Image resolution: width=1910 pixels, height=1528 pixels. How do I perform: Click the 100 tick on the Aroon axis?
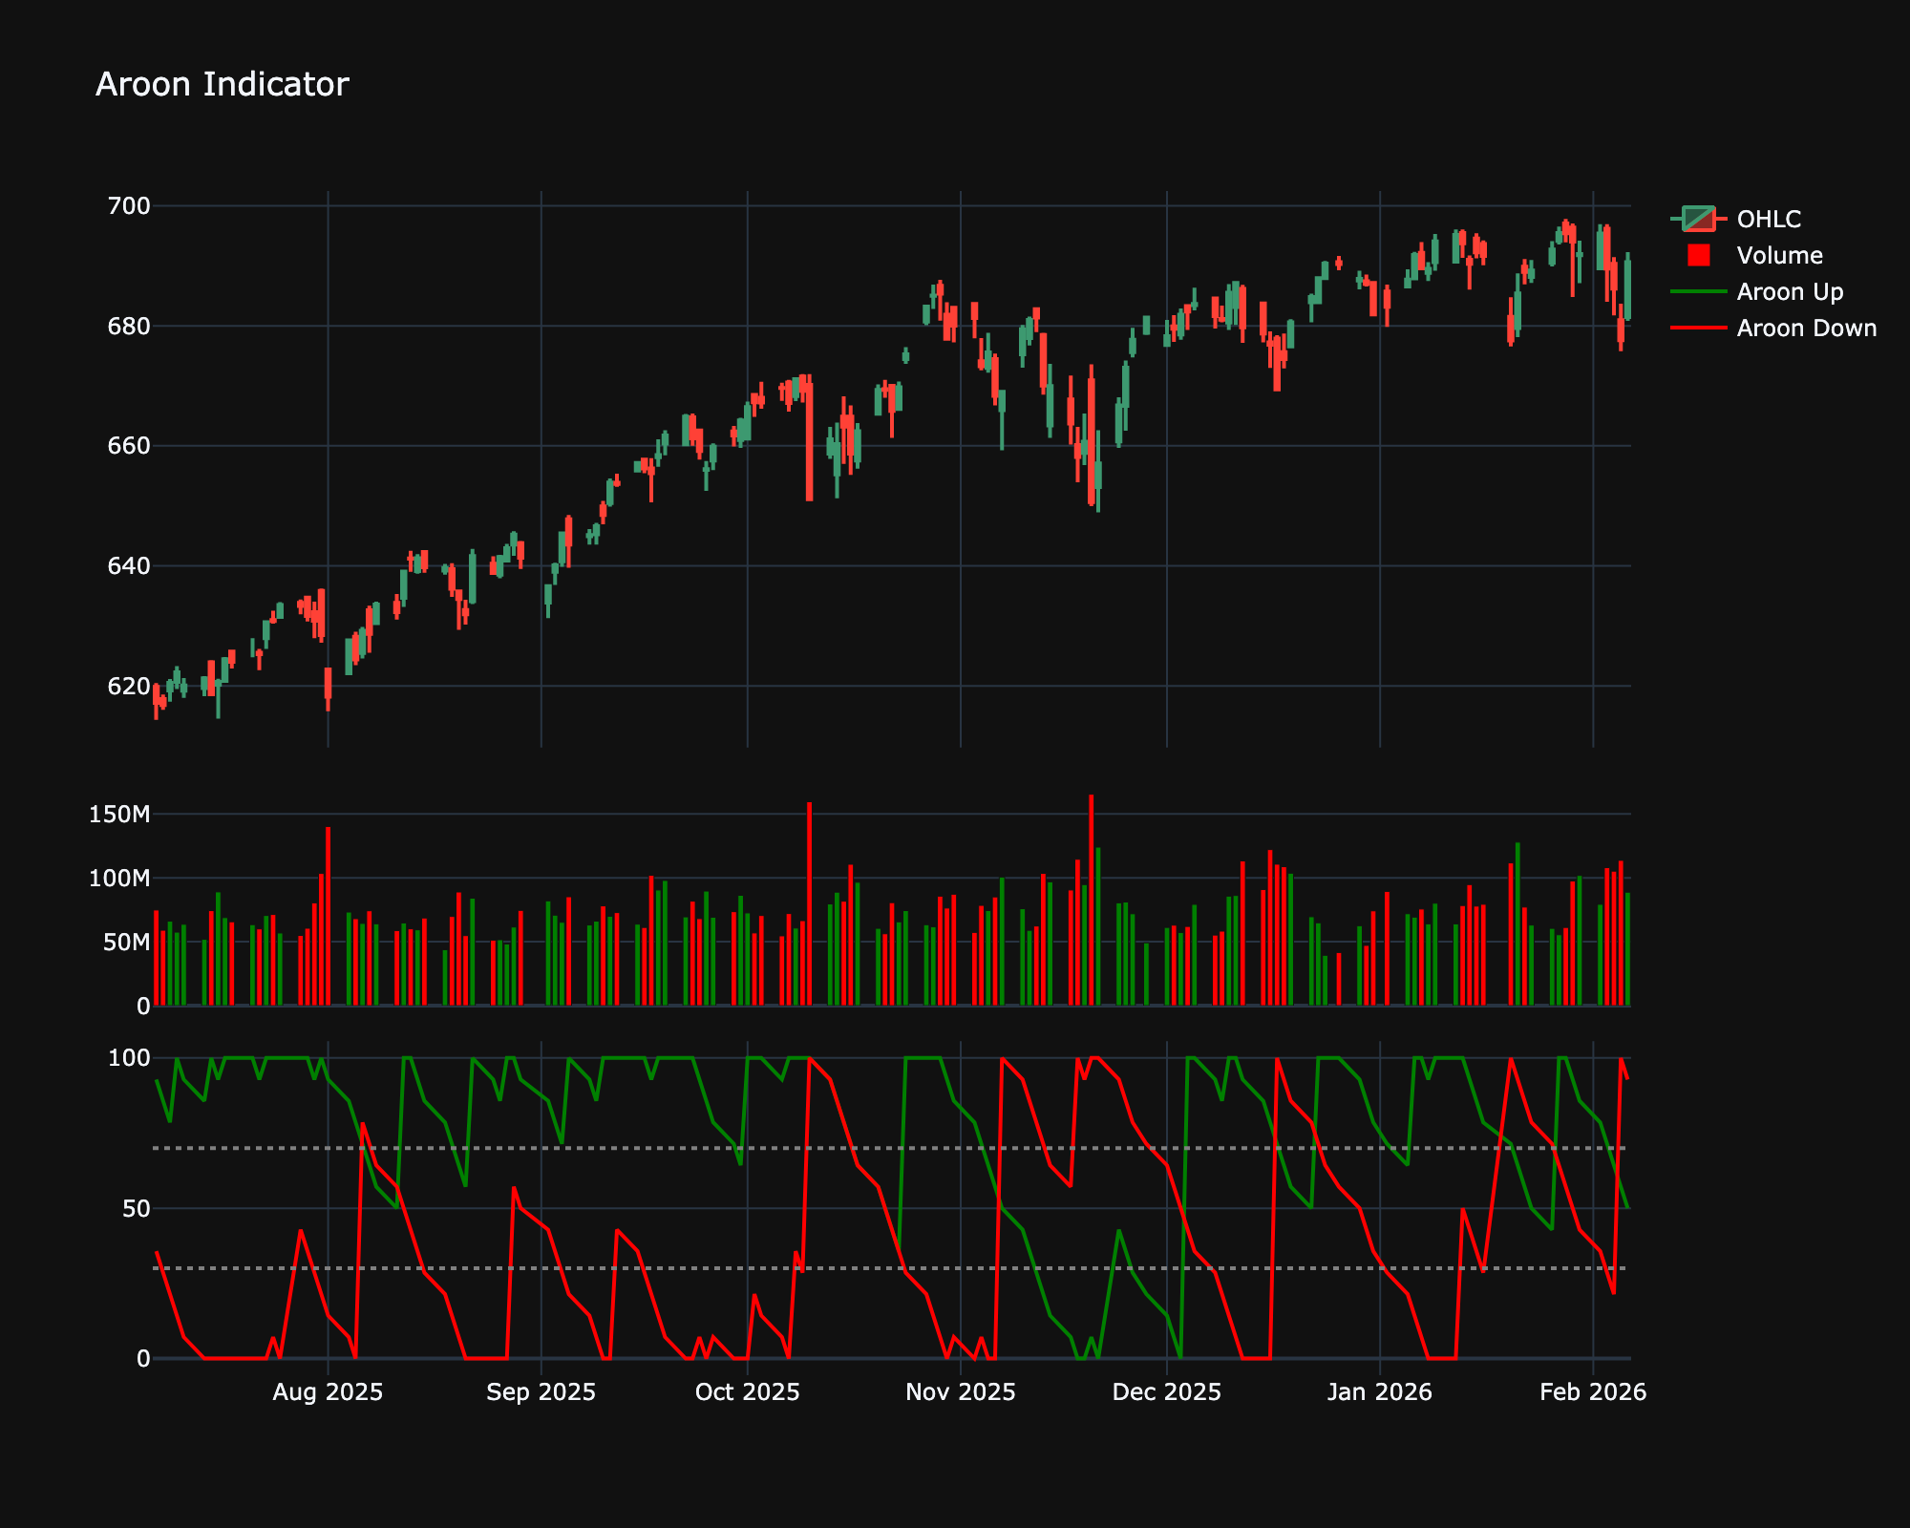click(x=129, y=1057)
